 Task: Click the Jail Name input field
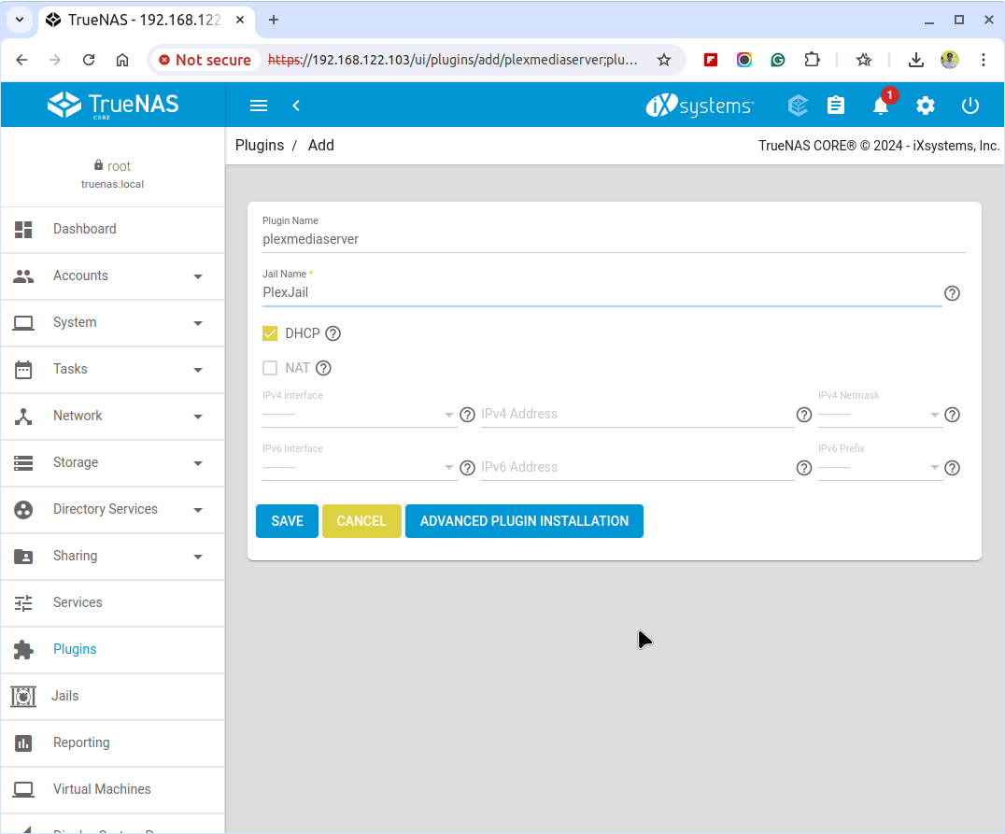pos(602,293)
